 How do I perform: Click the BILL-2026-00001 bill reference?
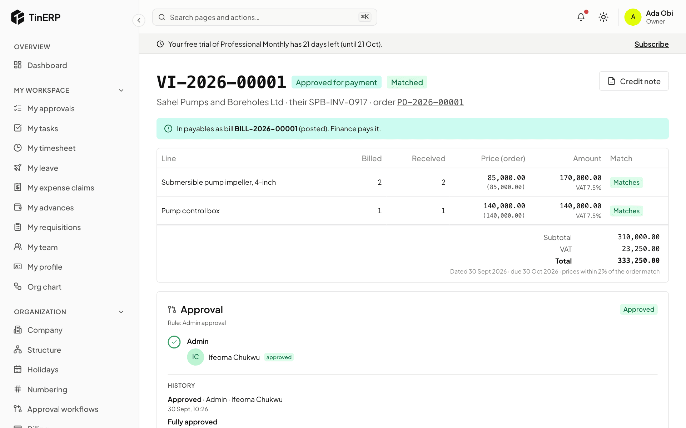[266, 129]
